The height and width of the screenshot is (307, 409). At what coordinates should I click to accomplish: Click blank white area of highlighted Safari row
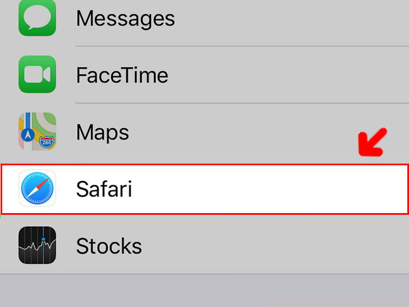261,189
